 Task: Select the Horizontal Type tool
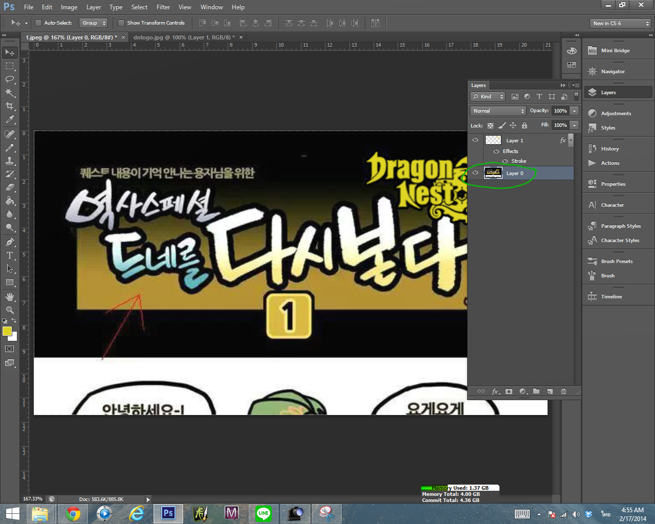pos(10,255)
